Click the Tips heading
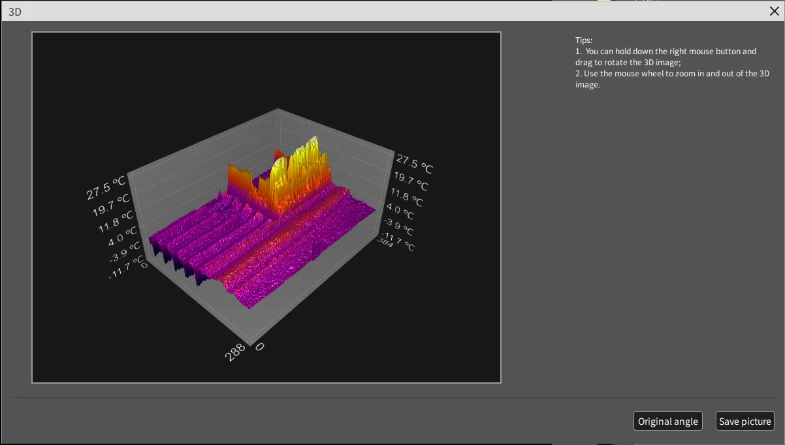 click(x=584, y=40)
